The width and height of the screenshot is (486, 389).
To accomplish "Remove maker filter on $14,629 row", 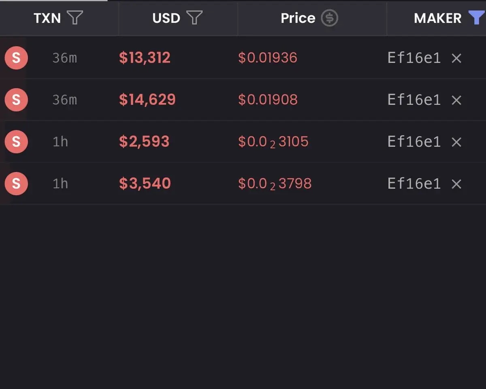I will pos(456,100).
